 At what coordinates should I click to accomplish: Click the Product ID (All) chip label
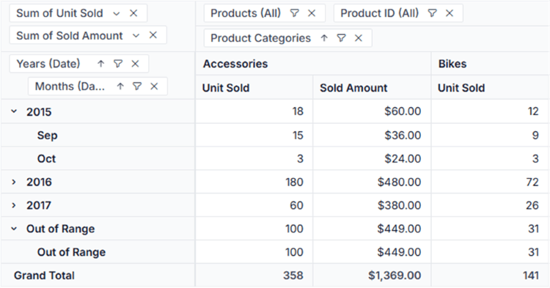pos(380,13)
